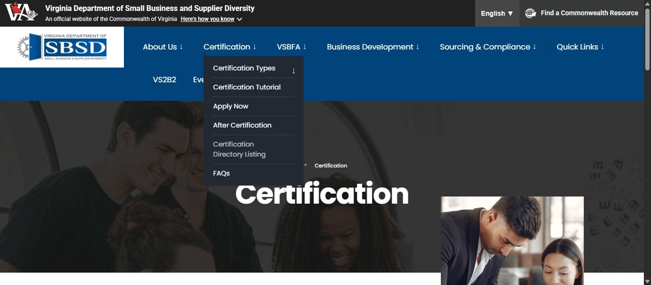Select FAQs menu item
651x285 pixels.
(221, 173)
